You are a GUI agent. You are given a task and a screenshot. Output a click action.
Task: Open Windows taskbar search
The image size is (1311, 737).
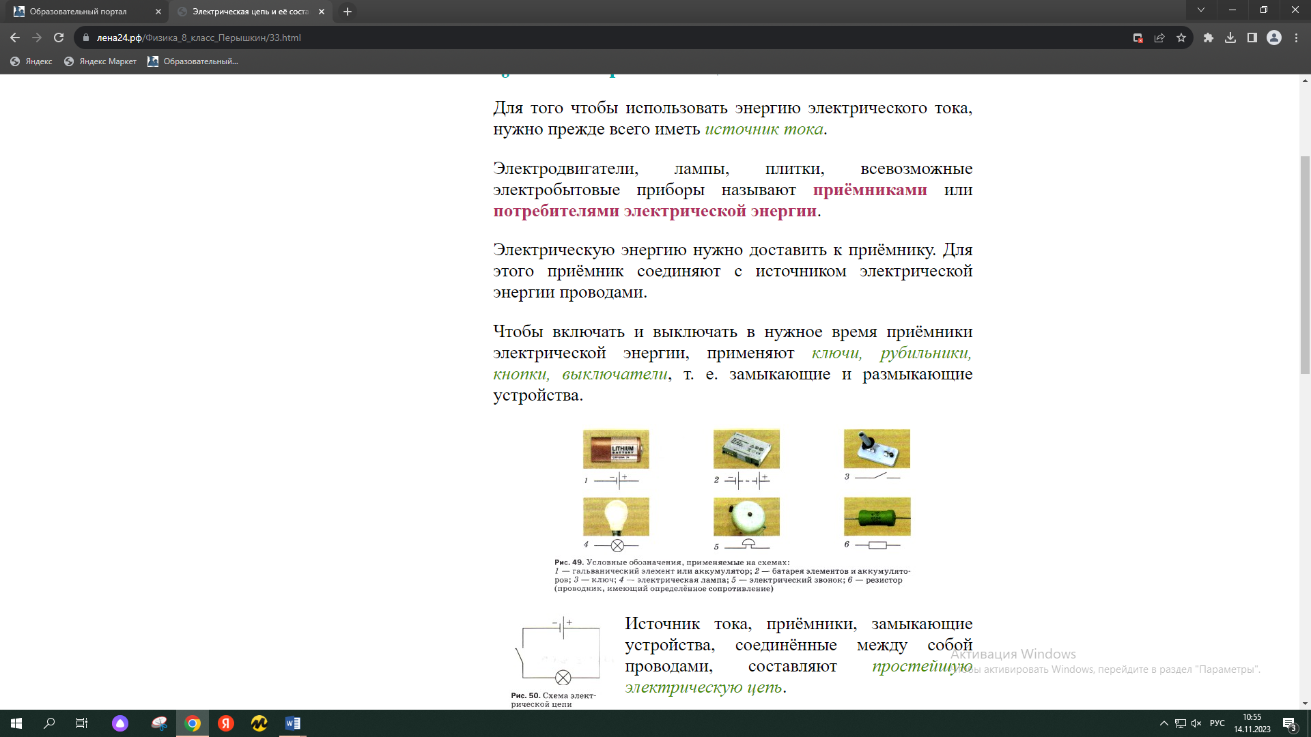coord(49,723)
